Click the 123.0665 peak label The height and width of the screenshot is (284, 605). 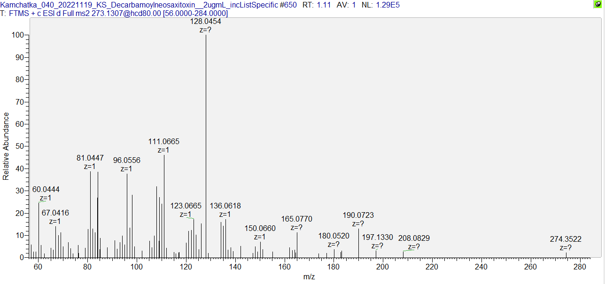coord(186,206)
